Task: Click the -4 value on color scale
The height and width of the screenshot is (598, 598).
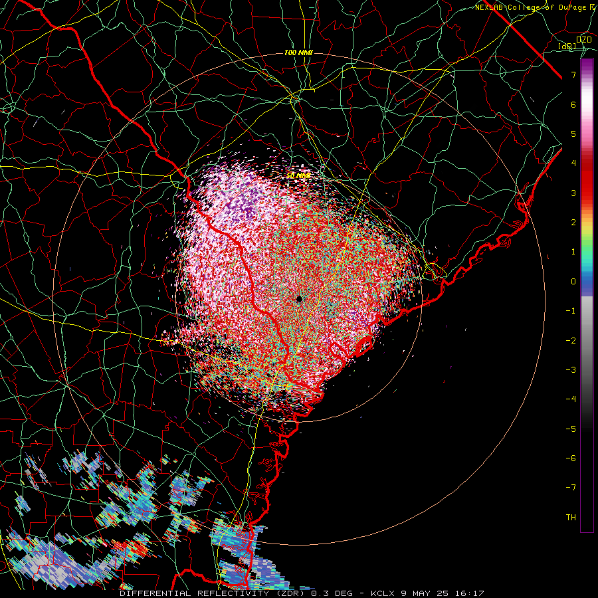Action: pos(571,399)
